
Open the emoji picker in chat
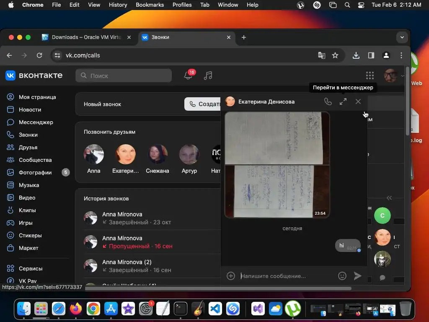(x=342, y=276)
